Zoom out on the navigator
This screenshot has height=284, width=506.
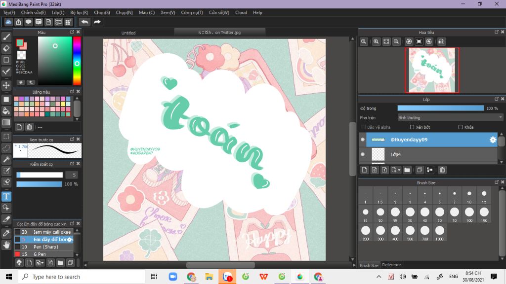point(396,41)
